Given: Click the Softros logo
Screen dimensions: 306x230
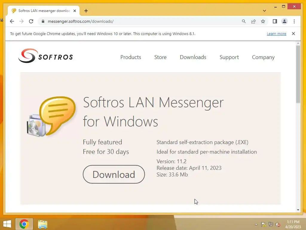Looking at the screenshot, I should pos(45,56).
